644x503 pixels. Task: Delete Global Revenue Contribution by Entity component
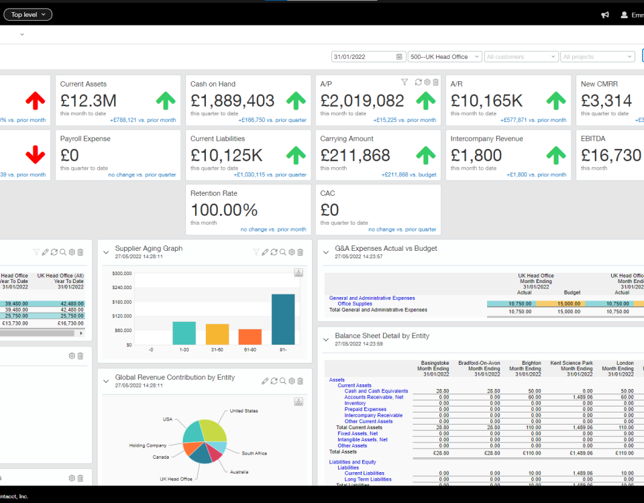click(301, 381)
